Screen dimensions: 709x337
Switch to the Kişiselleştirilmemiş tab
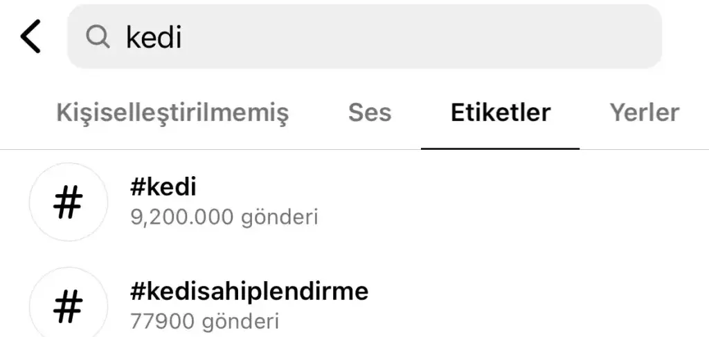172,112
